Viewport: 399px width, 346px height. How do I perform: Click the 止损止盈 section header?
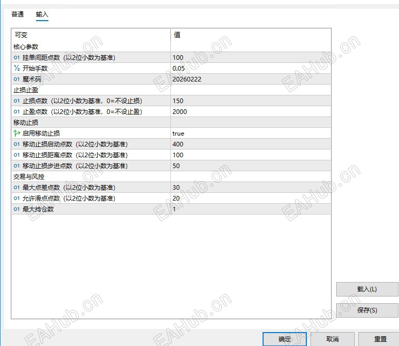[x=26, y=90]
